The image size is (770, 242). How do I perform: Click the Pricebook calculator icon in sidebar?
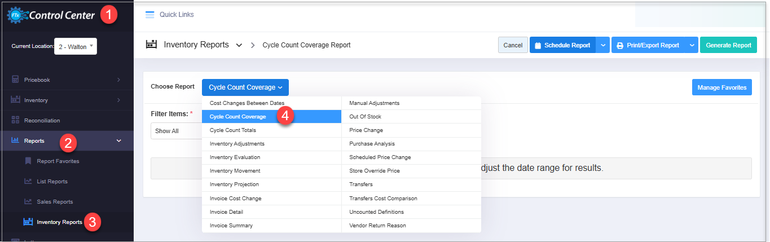[x=15, y=80]
